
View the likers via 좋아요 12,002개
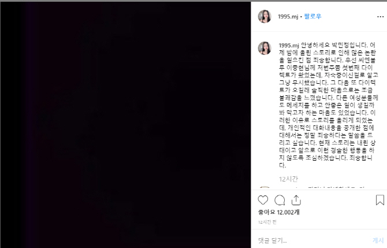[278, 212]
